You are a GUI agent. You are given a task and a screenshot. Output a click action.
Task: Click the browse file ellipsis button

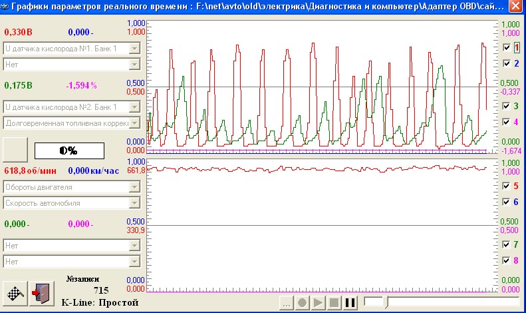[x=286, y=303]
